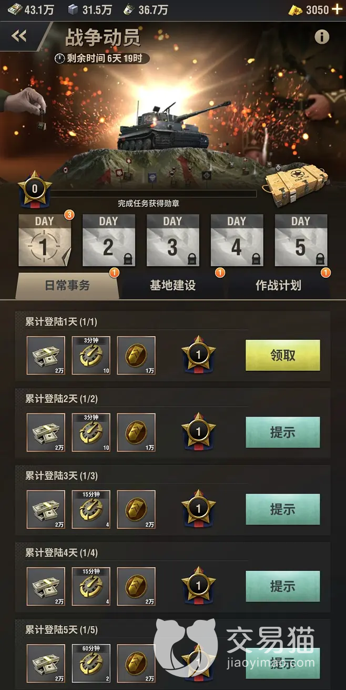Image resolution: width=346 pixels, height=690 pixels.
Task: Open the 日常事务 tab
Action: pos(67,285)
